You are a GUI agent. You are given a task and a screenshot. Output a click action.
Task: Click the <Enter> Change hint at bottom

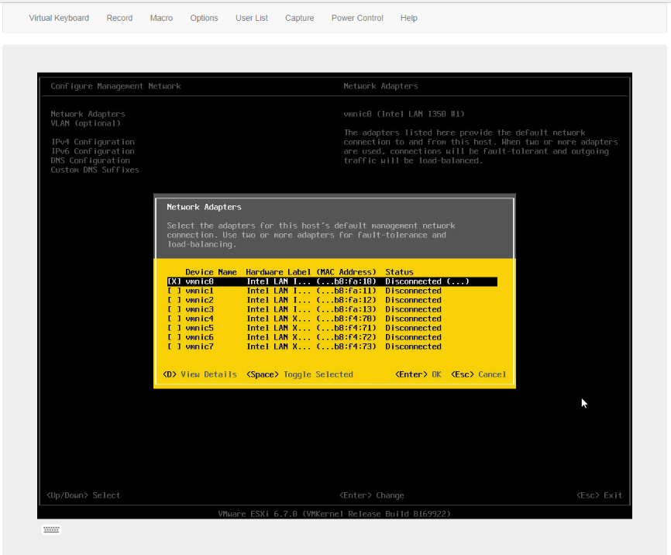tap(371, 495)
